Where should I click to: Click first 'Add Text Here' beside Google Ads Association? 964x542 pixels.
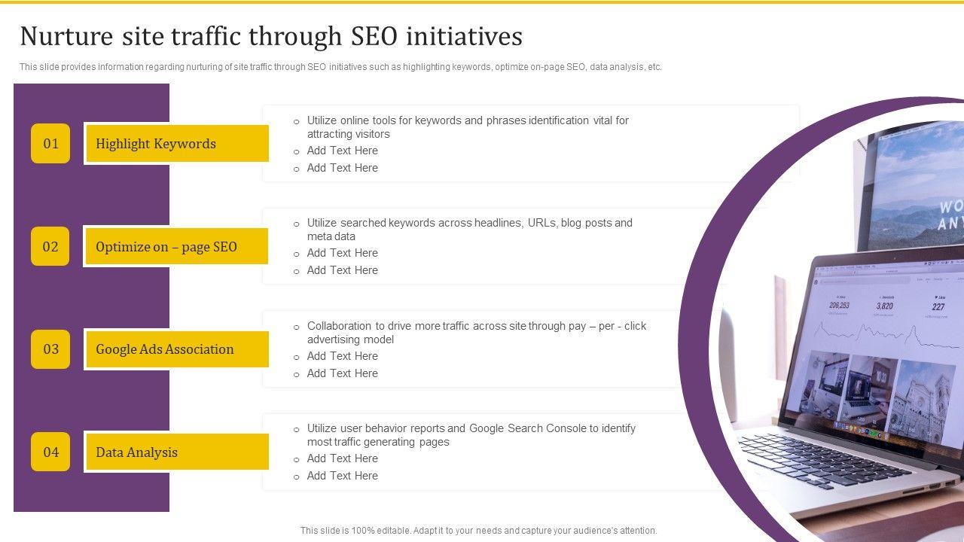click(343, 356)
